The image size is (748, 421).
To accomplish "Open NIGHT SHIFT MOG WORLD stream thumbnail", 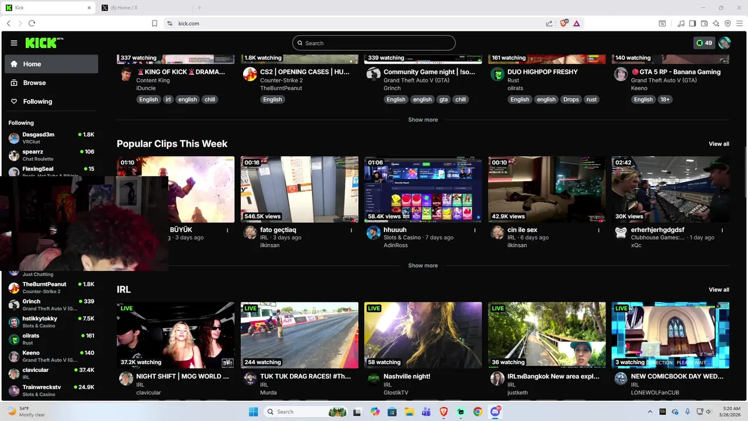I will tap(175, 335).
